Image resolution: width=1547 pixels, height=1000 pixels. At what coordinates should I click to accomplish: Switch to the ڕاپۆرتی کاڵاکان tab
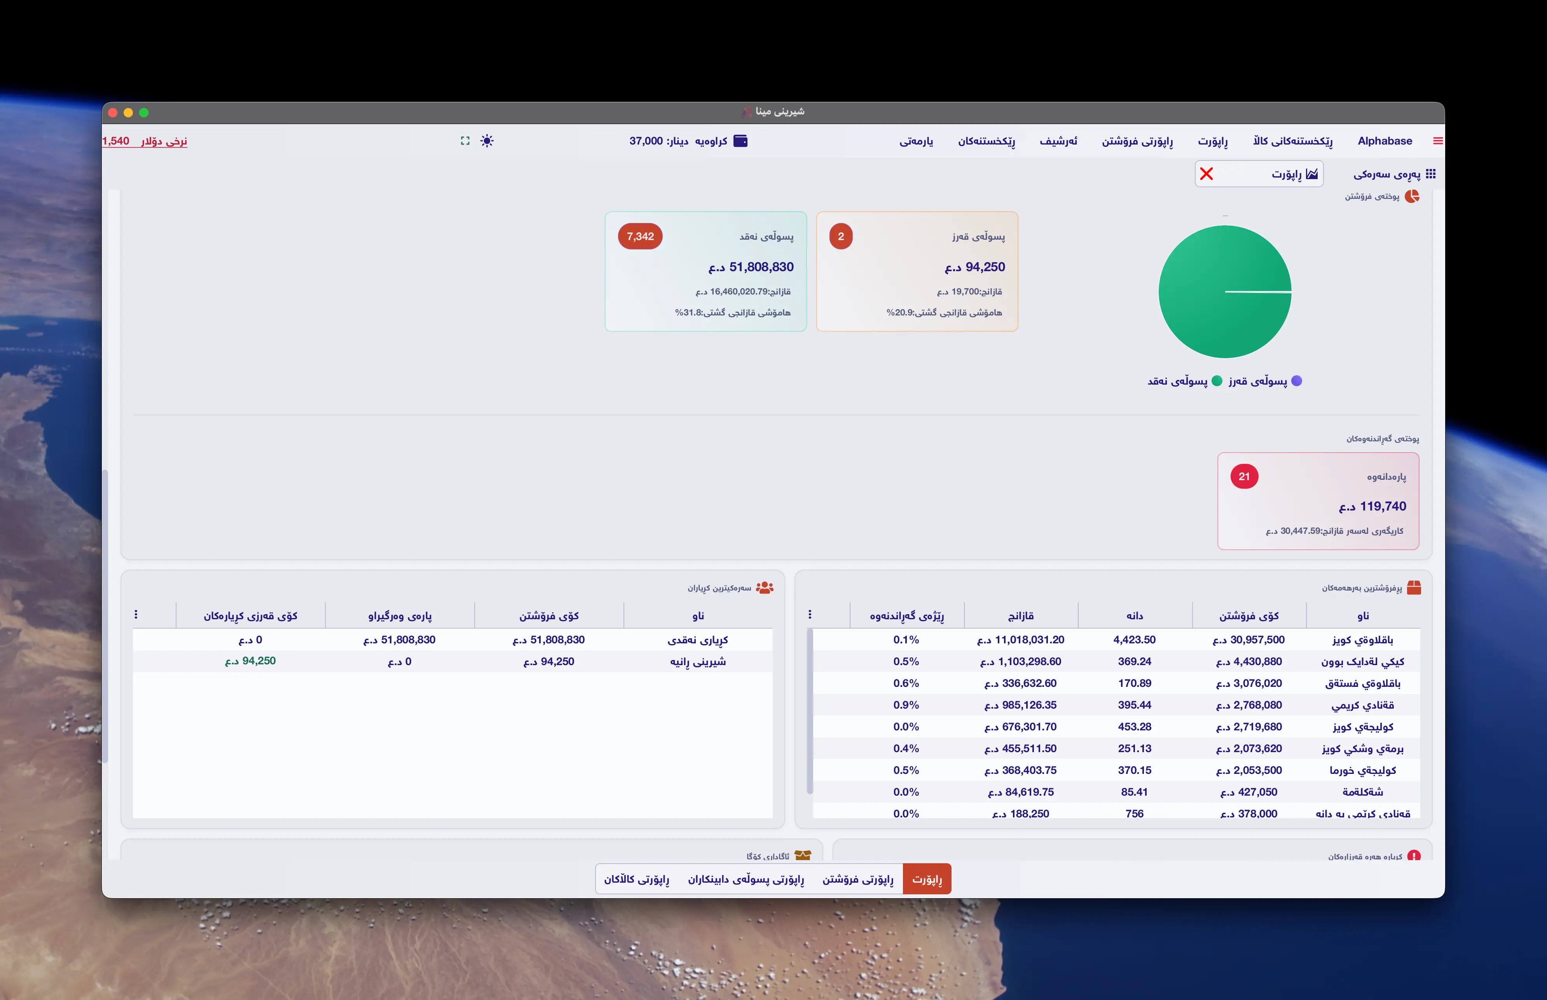pos(637,879)
